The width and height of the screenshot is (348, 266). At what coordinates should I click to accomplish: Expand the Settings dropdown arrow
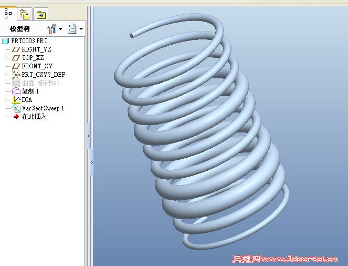60,29
